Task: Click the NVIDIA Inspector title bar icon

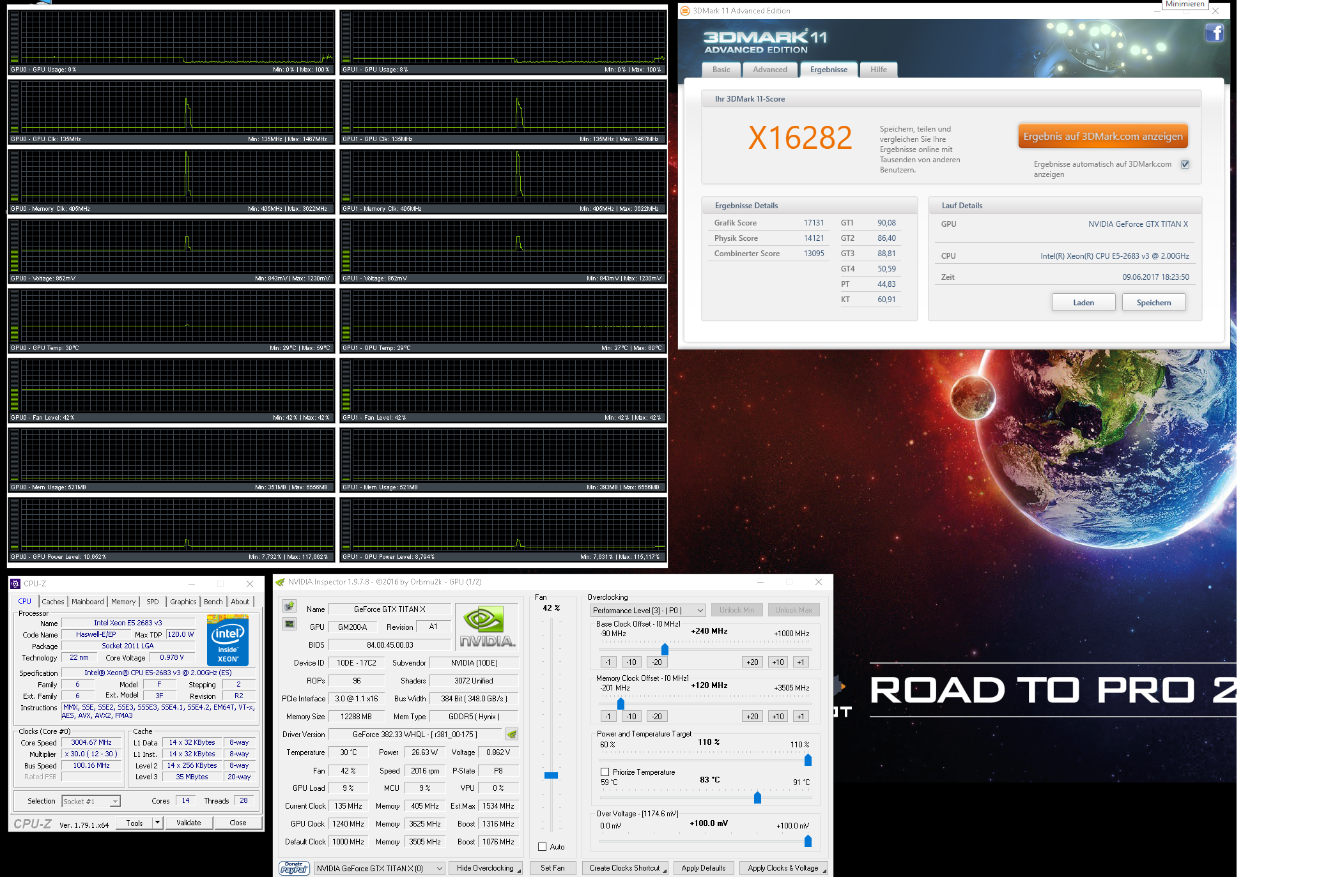Action: (x=280, y=582)
